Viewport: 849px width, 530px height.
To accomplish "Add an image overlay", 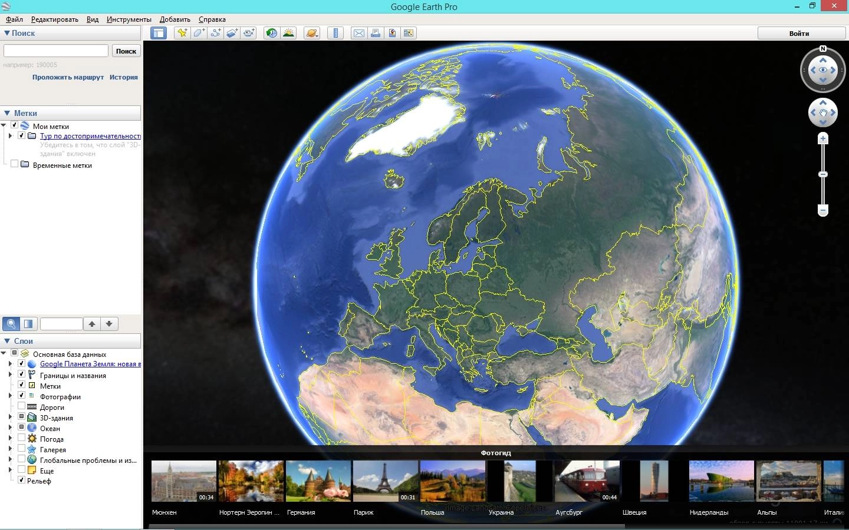I will point(232,33).
